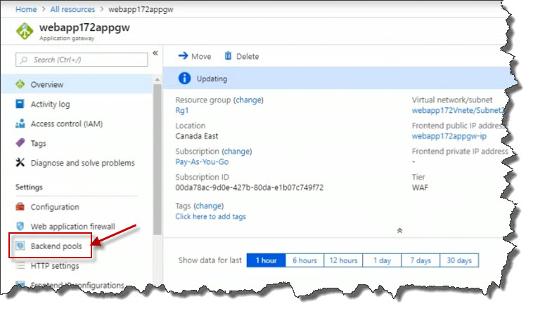
Task: Open the Pay-As-You-Go subscription link
Action: [x=202, y=161]
